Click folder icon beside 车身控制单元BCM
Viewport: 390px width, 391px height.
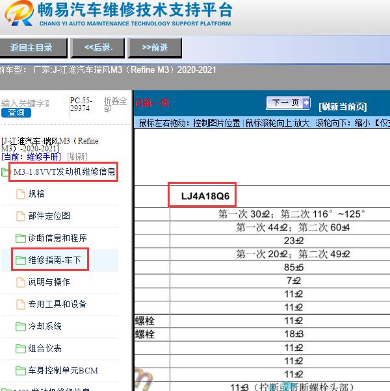(21, 371)
